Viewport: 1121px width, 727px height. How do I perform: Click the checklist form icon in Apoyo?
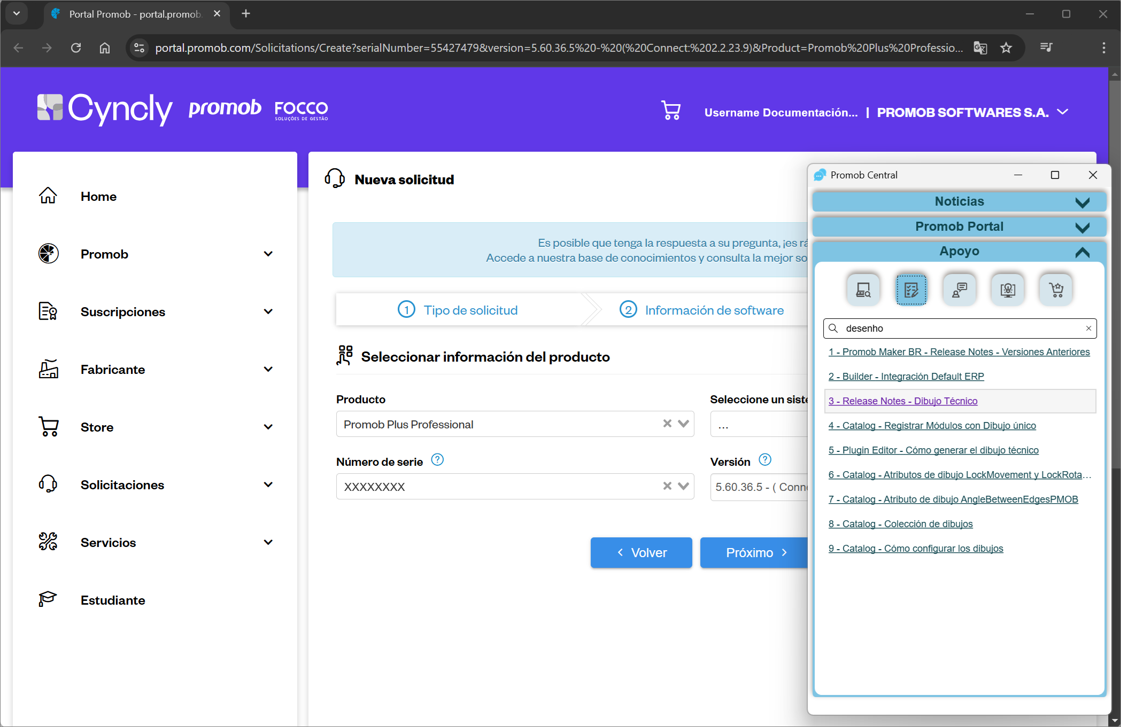(911, 290)
